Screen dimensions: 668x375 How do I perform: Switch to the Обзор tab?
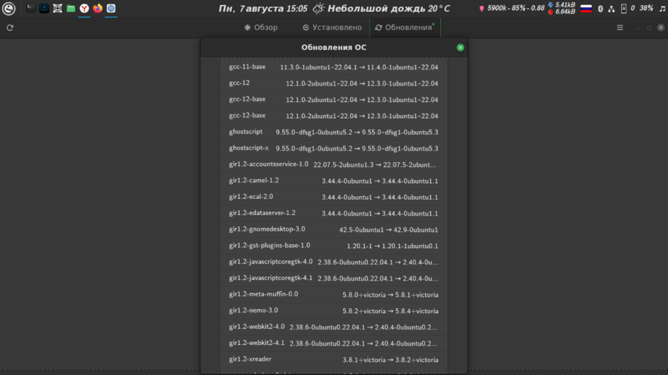point(261,27)
